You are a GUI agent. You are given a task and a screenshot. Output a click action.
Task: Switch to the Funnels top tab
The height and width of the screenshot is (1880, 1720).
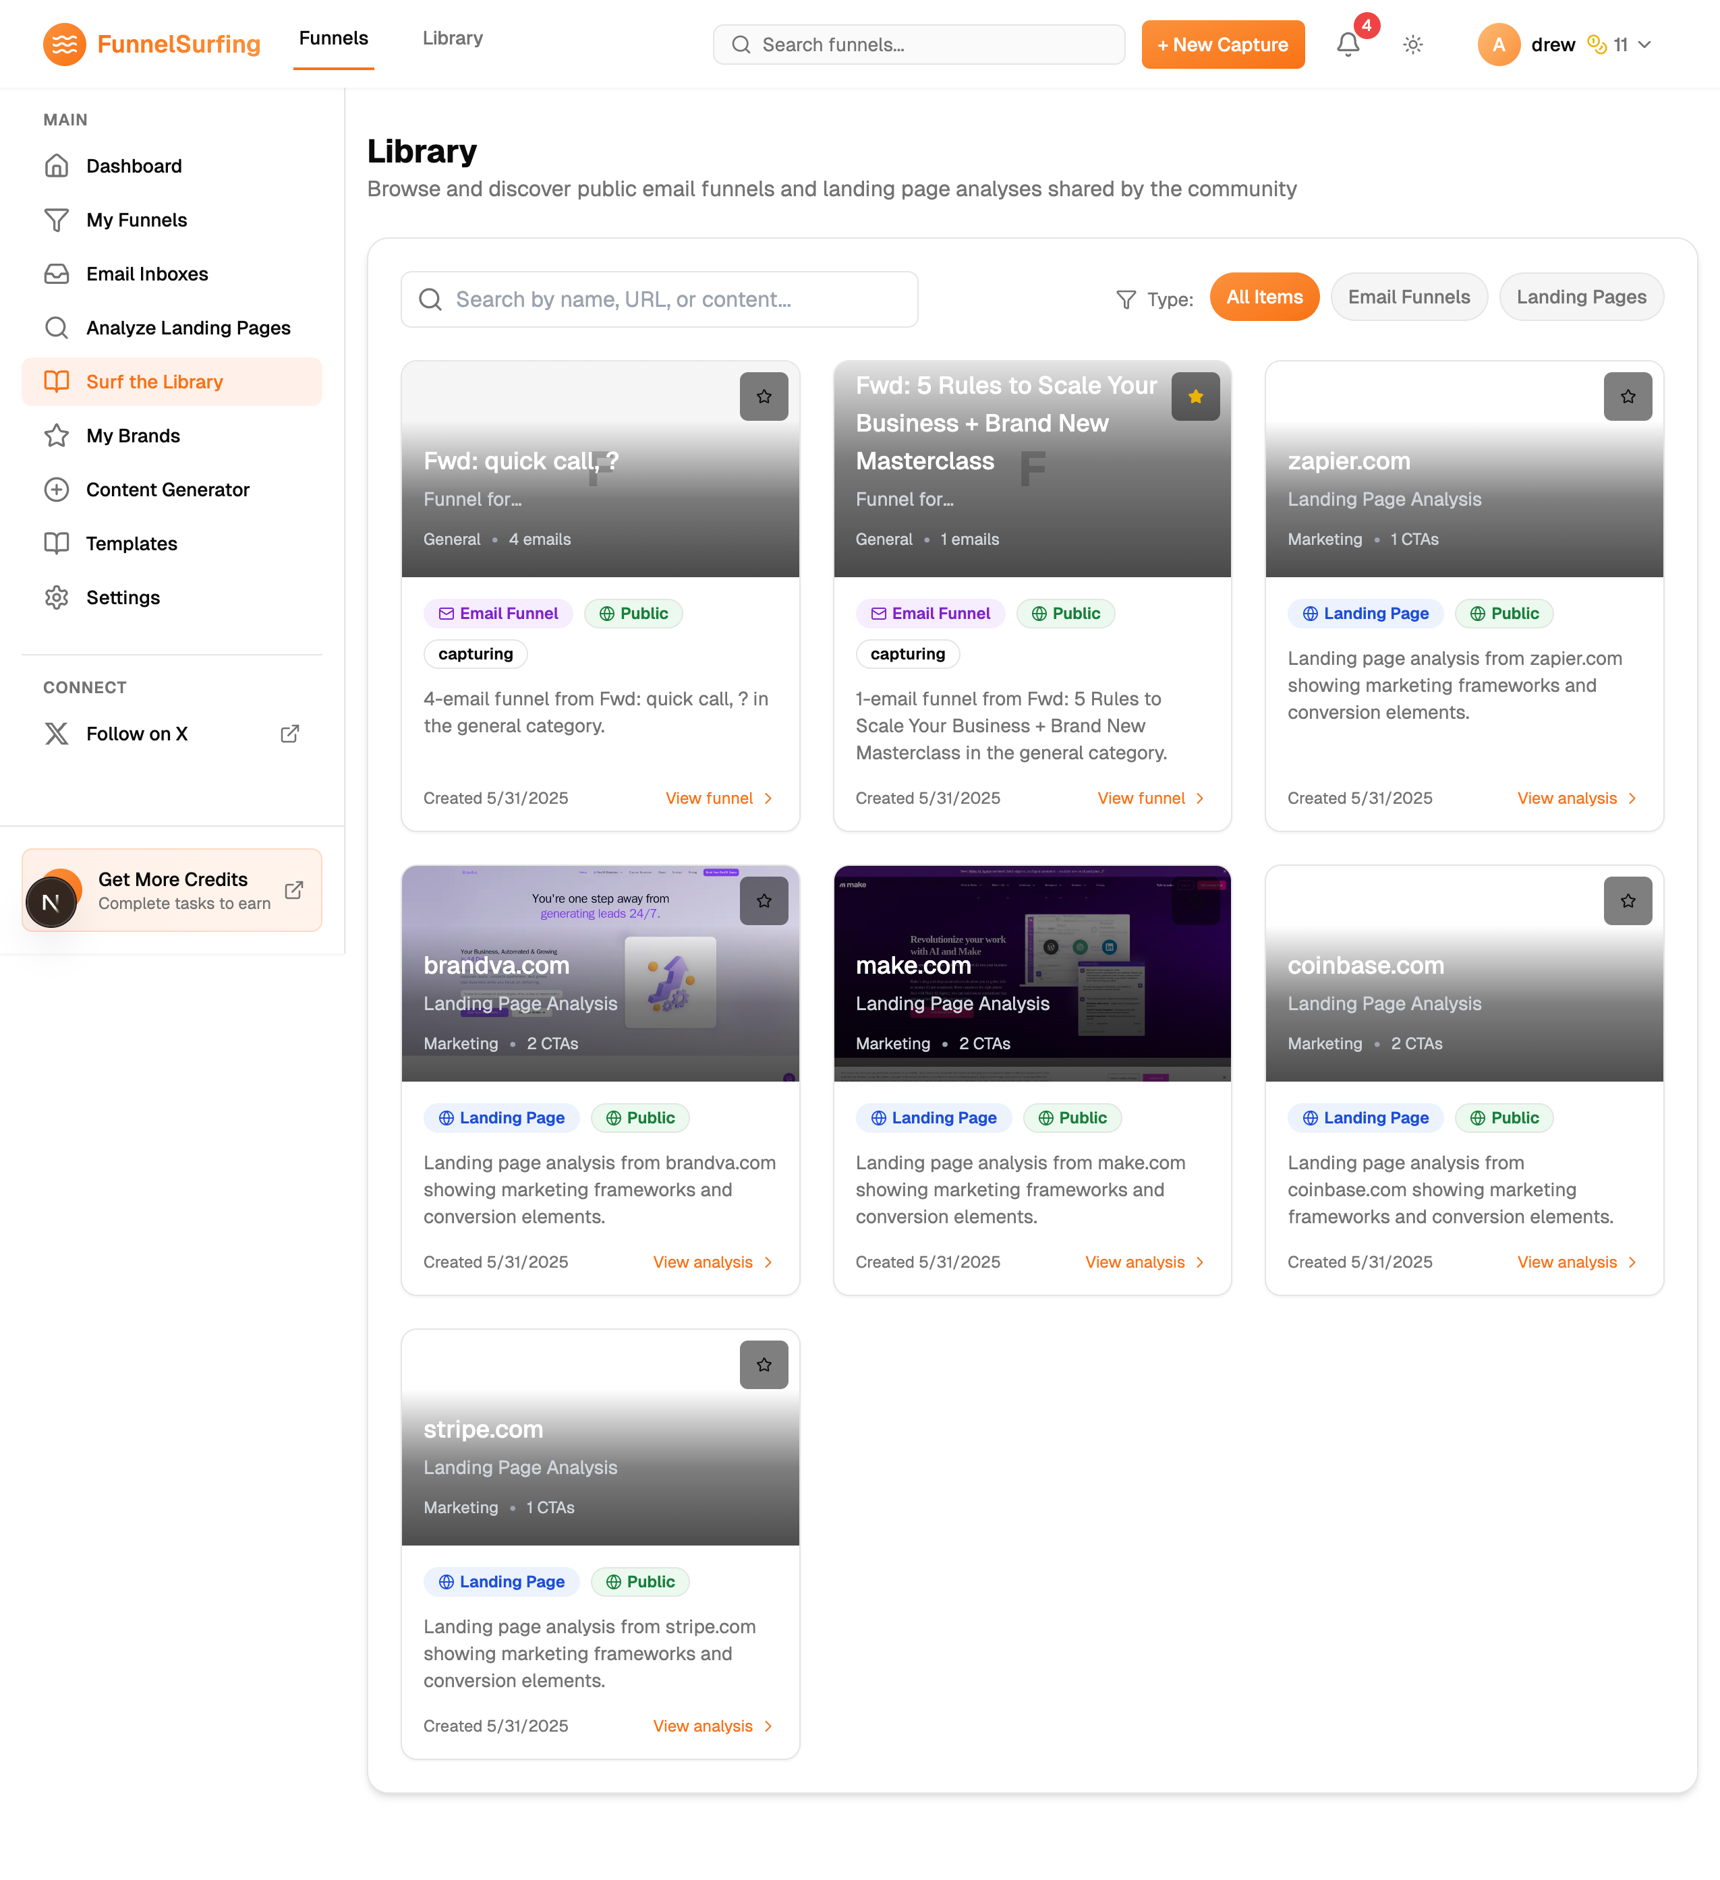[333, 38]
